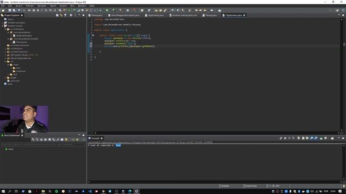Toggle code folding on main method
The width and height of the screenshot is (346, 194).
[93, 35]
